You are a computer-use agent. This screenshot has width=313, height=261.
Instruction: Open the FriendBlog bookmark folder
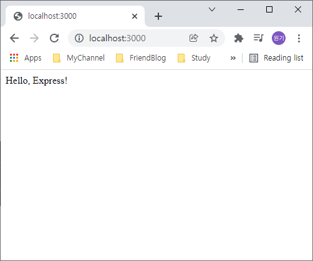point(141,58)
